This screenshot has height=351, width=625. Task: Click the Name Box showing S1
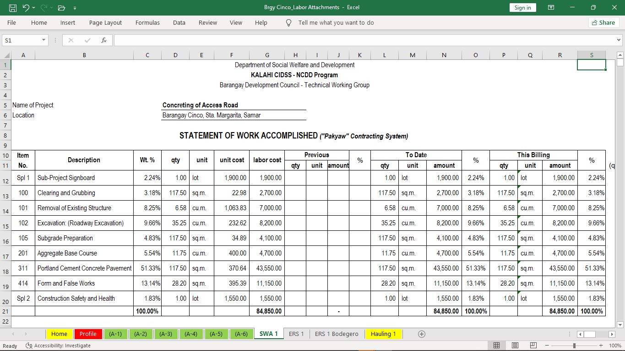(22, 40)
